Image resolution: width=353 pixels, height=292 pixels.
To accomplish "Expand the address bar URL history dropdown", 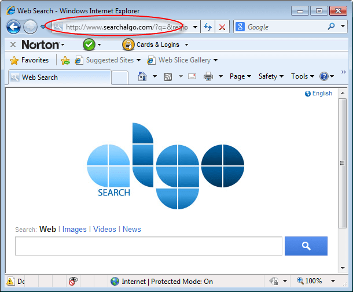I will 196,27.
